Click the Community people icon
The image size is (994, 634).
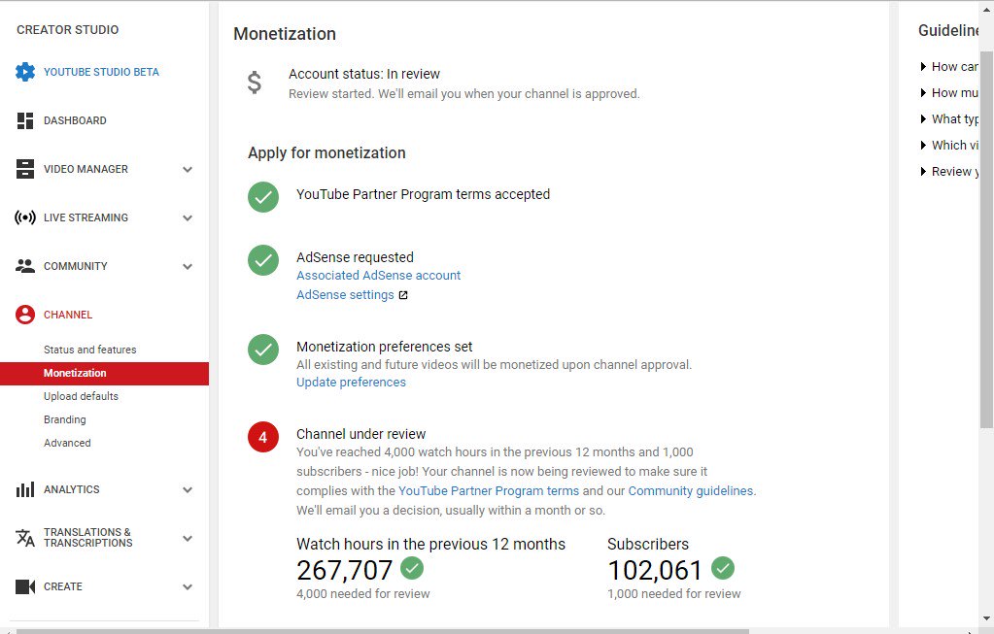(x=24, y=266)
